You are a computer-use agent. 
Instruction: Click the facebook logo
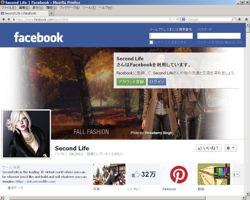(x=39, y=37)
